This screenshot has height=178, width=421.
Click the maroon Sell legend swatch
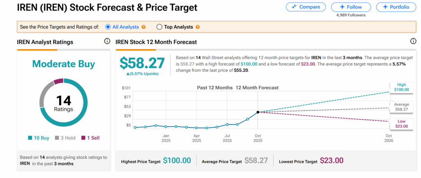click(83, 138)
